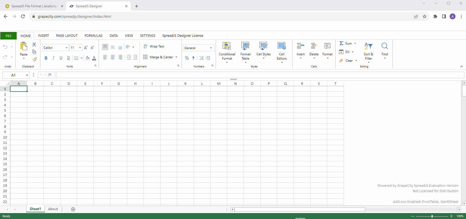Switch to the About sheet tab

point(53,209)
